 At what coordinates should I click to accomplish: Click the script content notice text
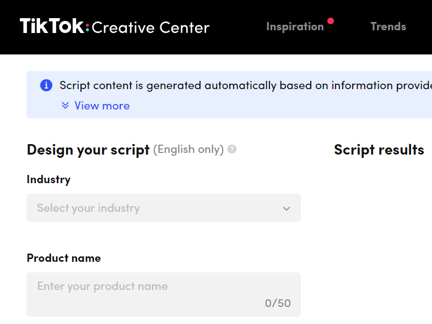pos(246,86)
